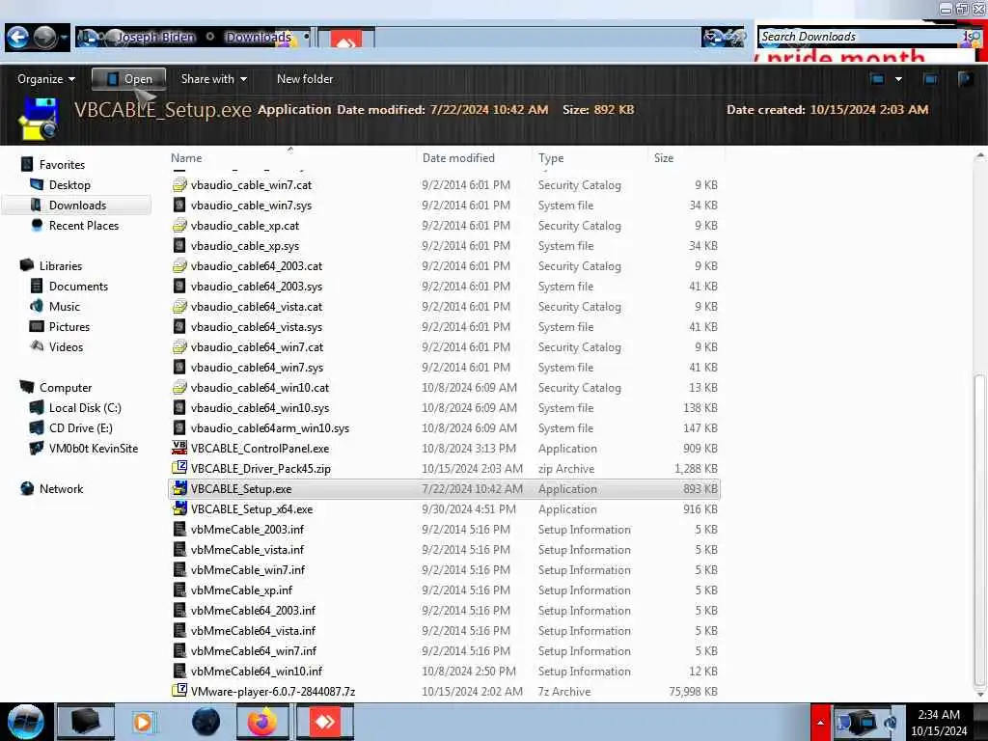Screen dimensions: 988x741
Task: Click the VBCABLE_Driver_Pack45.zip archive icon
Action: tap(179, 468)
